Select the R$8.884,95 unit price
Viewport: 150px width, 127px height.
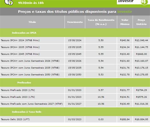tap(141, 119)
